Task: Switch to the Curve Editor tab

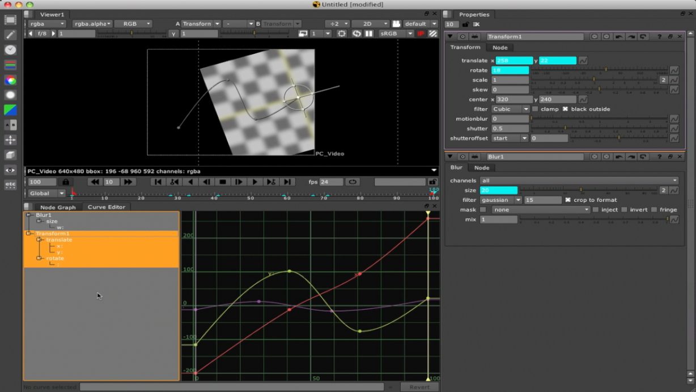Action: [107, 207]
